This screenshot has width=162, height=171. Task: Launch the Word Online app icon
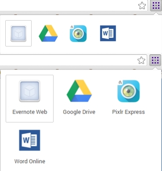point(29,140)
